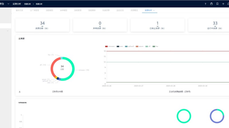Toggle the hw series in chart legend
Screen dimensions: 229x128
pos(155,46)
